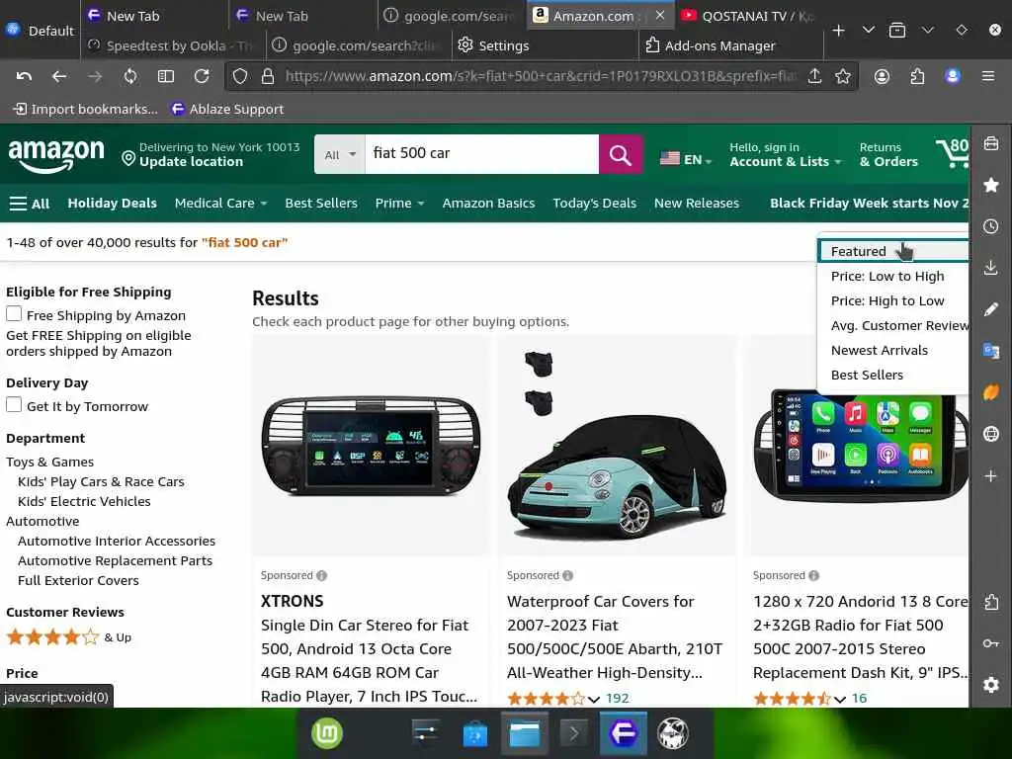
Task: Select Newest Arrivals sort option
Action: click(x=893, y=351)
